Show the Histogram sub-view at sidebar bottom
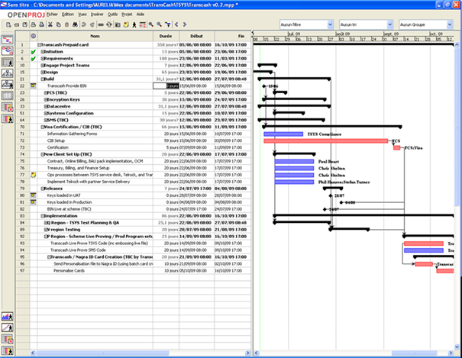The image size is (462, 358). 8,317
